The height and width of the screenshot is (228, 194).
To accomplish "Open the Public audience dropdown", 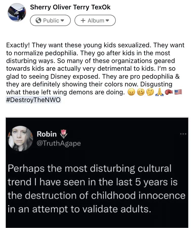I will (50, 21).
